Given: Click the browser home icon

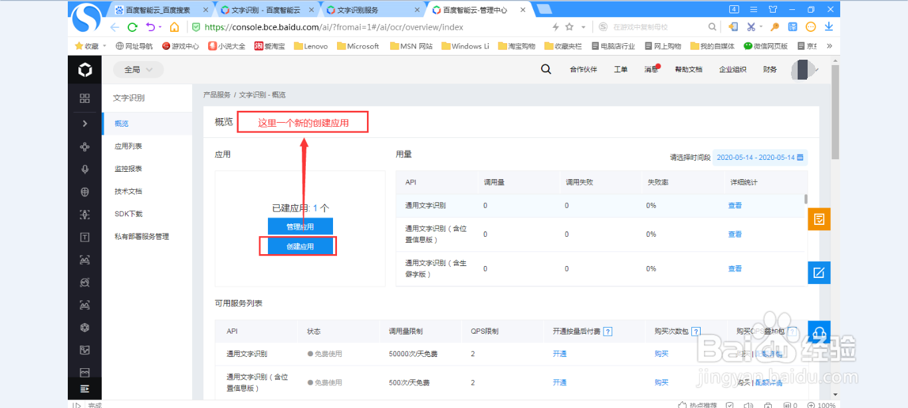Looking at the screenshot, I should [x=174, y=27].
